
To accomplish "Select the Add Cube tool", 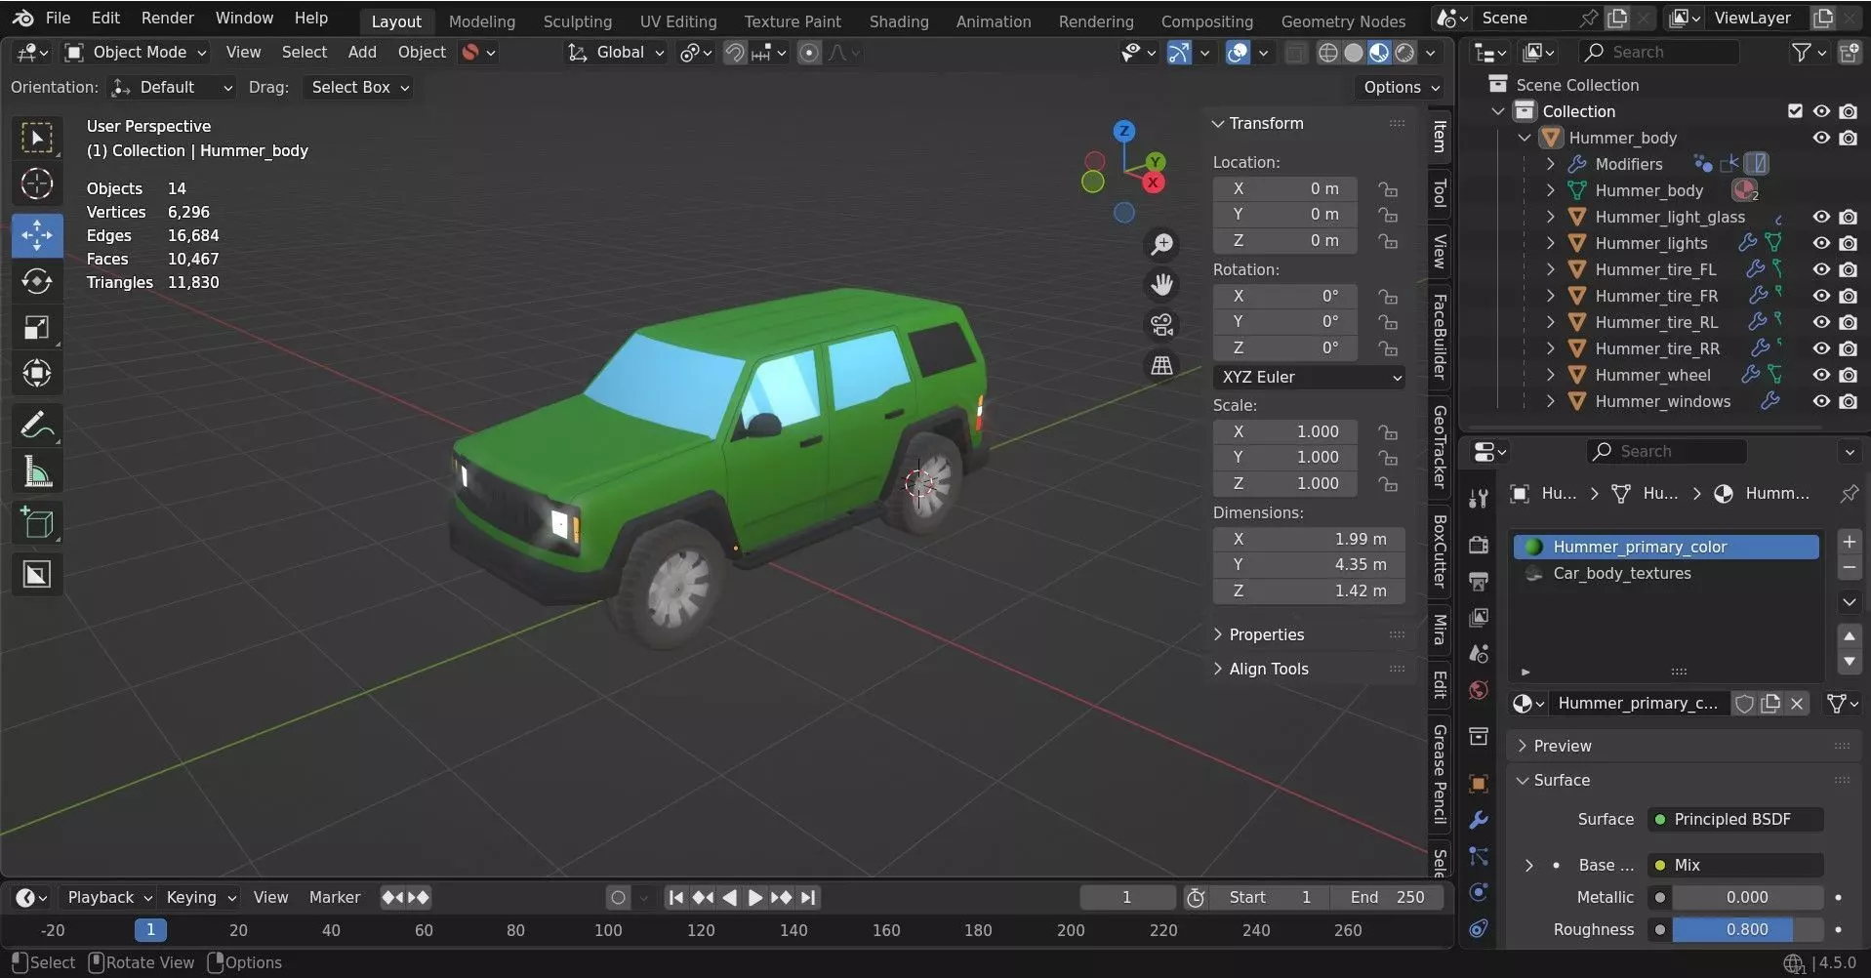I will pyautogui.click(x=37, y=524).
